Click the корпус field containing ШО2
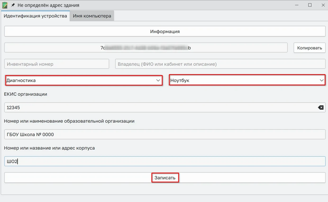 [164, 162]
